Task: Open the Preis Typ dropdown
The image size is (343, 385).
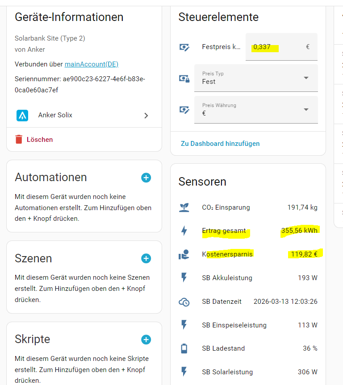Action: pos(256,78)
